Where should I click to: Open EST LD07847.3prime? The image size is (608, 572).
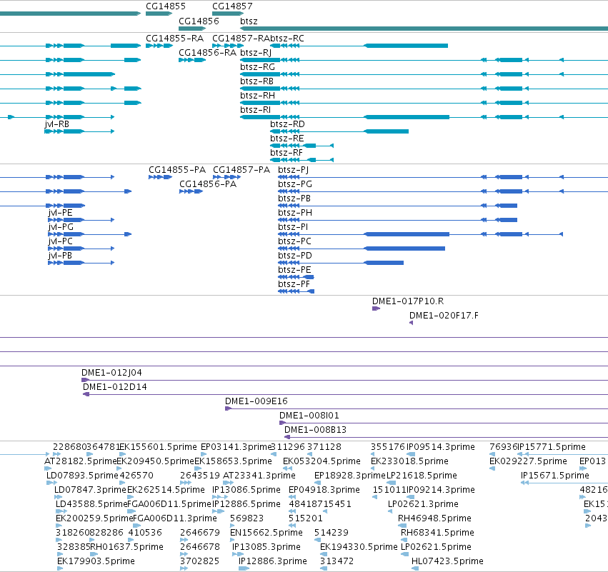[x=90, y=490]
